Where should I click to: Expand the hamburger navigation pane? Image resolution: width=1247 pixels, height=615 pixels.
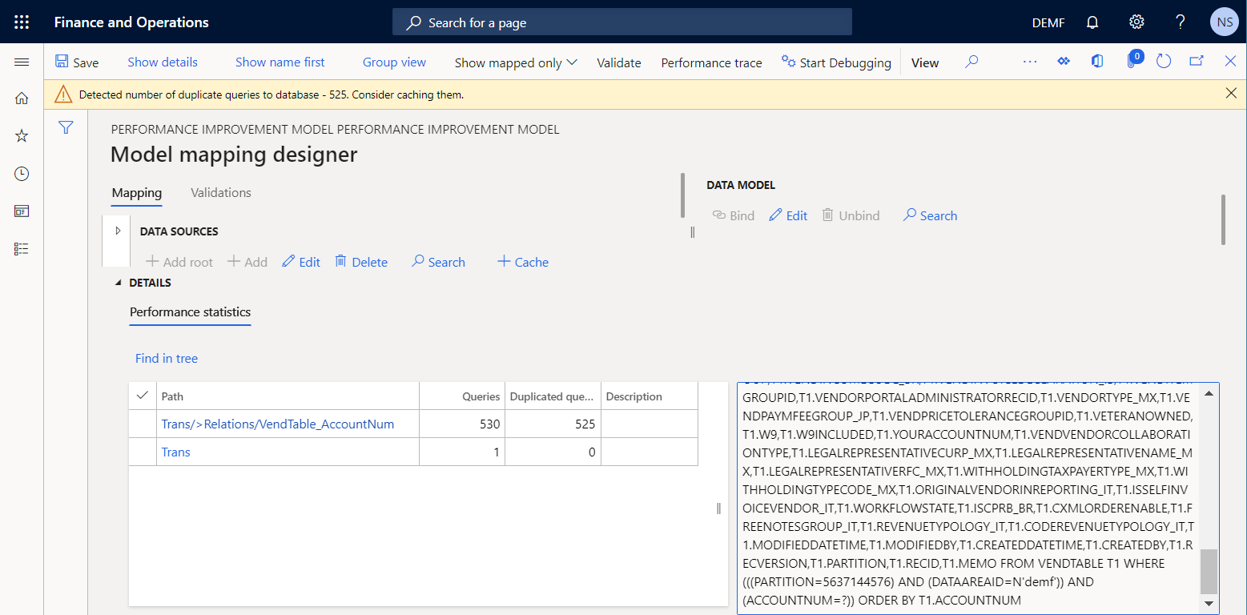(x=22, y=62)
